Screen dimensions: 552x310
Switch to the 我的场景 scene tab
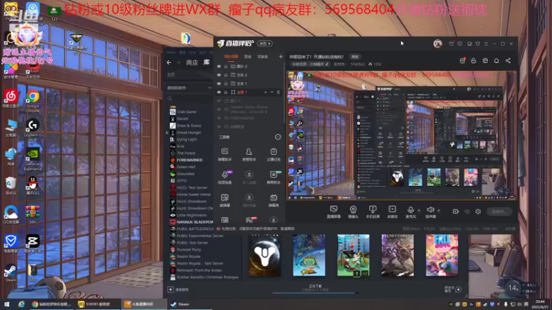231,56
